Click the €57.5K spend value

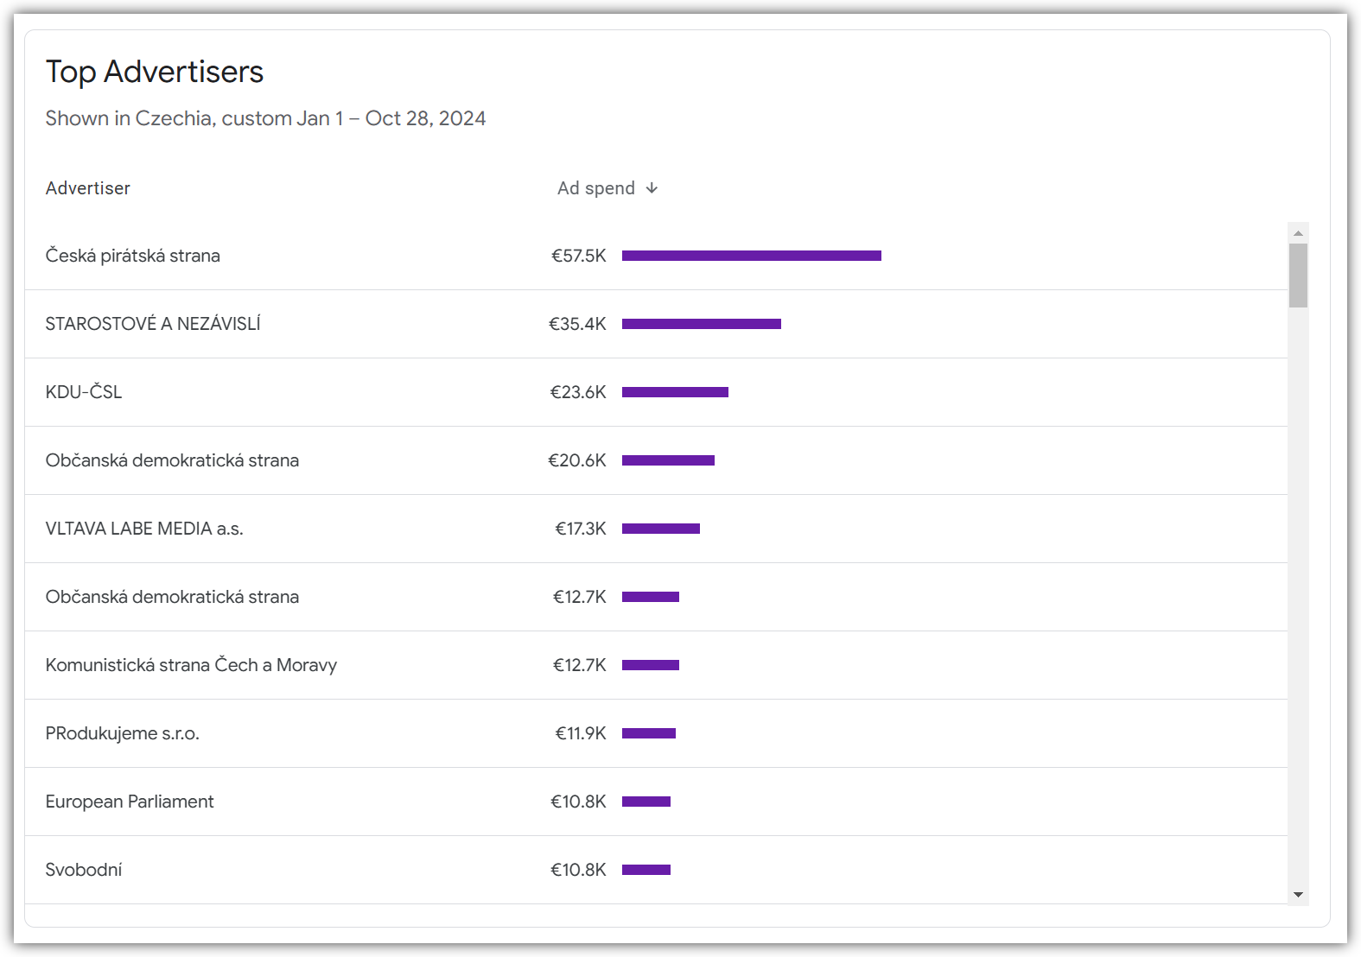(579, 256)
